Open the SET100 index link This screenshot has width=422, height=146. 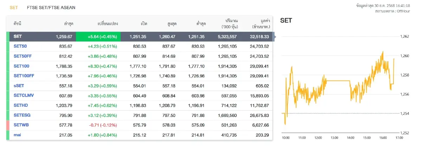point(21,66)
